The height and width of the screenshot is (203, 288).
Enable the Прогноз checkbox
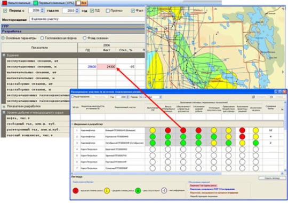[x=108, y=11]
